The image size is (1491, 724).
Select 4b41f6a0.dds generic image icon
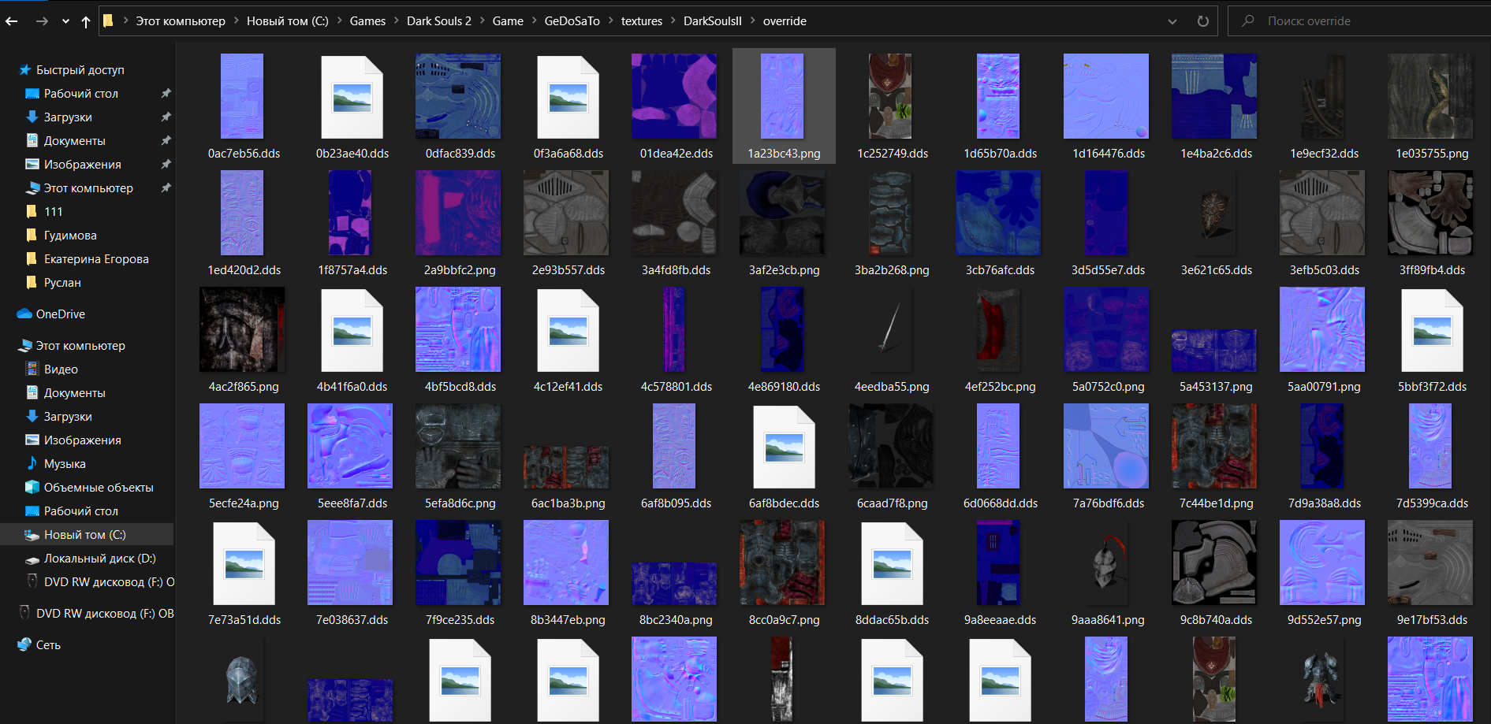352,331
